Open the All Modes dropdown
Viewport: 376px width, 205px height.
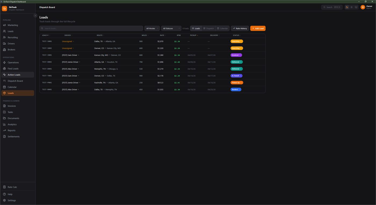coord(152,28)
